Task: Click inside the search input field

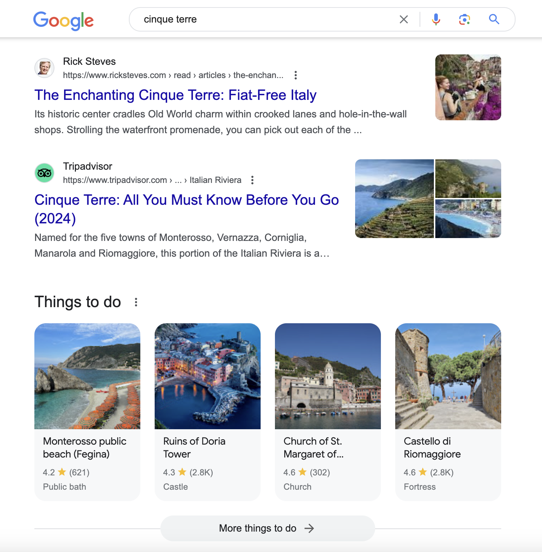Action: [251, 19]
